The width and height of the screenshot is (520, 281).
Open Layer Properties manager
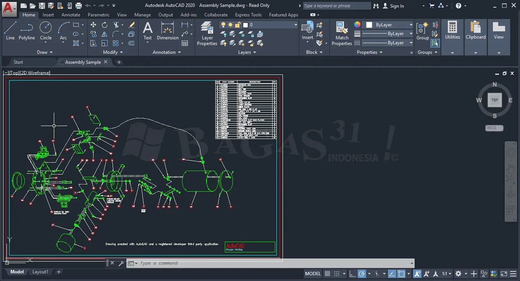(207, 34)
